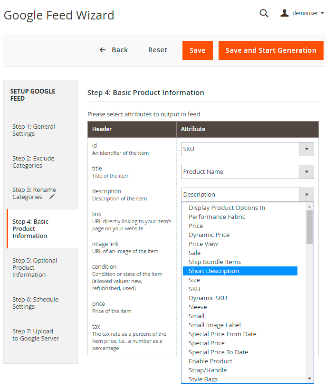Pick Dynamic SKU from the attribute list
Screen dimensions: 325x388
[208, 298]
